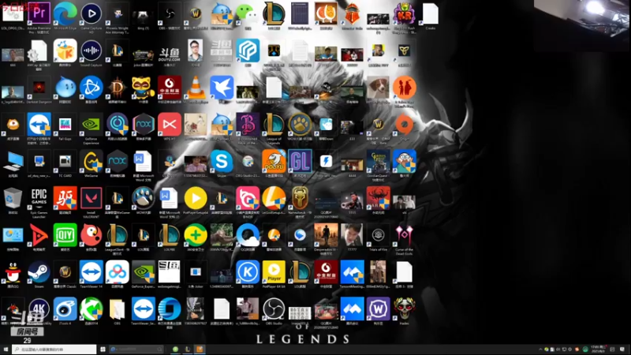Open the green iQIYI icon
Screen dimensions: 631x355
tap(65, 235)
